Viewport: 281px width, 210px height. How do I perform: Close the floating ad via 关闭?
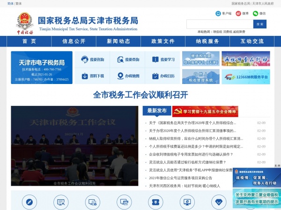pos(277,166)
